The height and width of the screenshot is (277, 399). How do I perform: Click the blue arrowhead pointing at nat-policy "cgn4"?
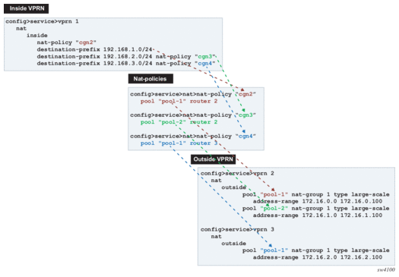point(244,131)
